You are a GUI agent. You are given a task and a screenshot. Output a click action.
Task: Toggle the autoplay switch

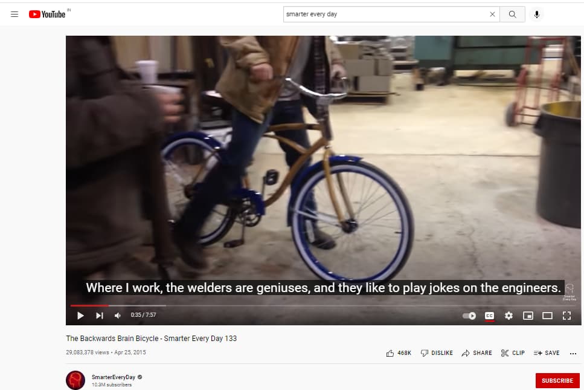click(x=469, y=316)
